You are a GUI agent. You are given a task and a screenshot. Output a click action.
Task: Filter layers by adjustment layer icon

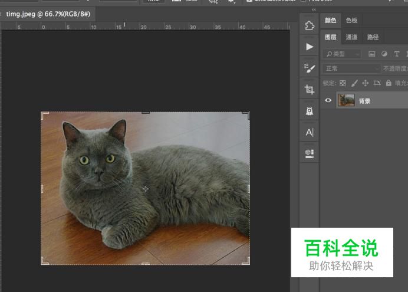click(384, 54)
